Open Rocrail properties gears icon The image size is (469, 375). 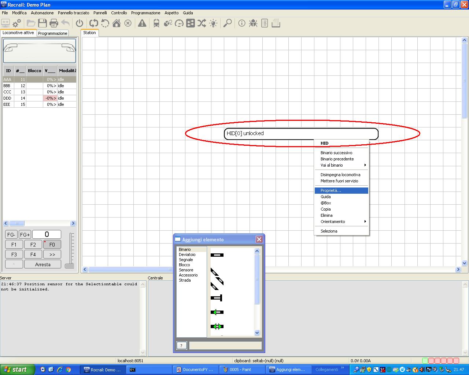pos(17,23)
